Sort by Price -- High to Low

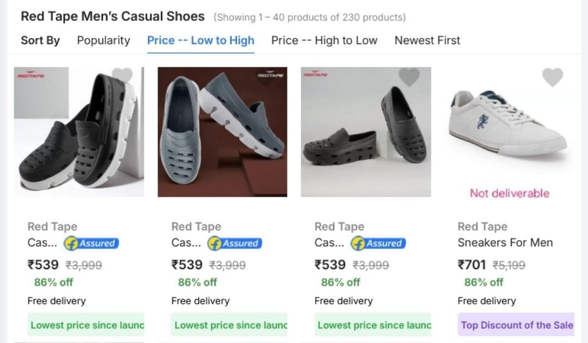[x=324, y=40]
